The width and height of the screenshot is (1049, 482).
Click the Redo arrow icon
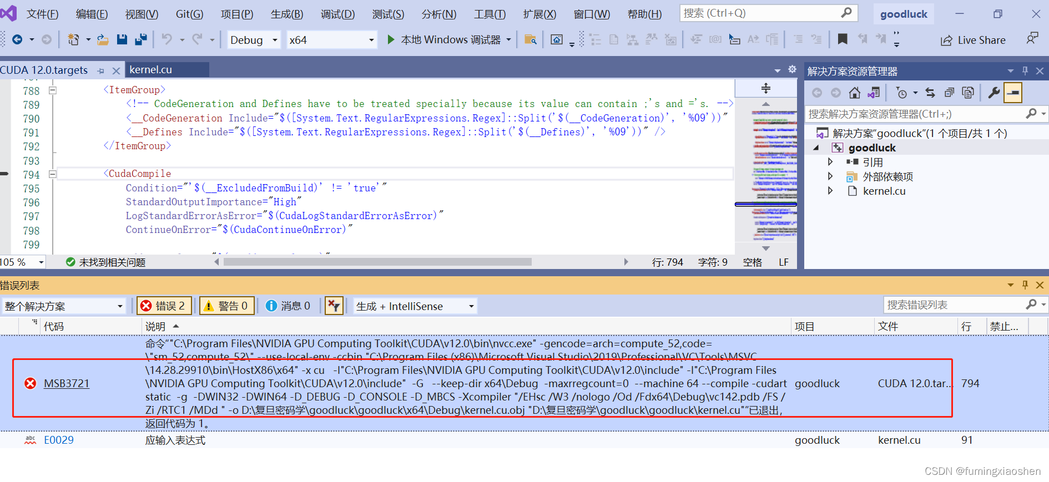tap(197, 39)
